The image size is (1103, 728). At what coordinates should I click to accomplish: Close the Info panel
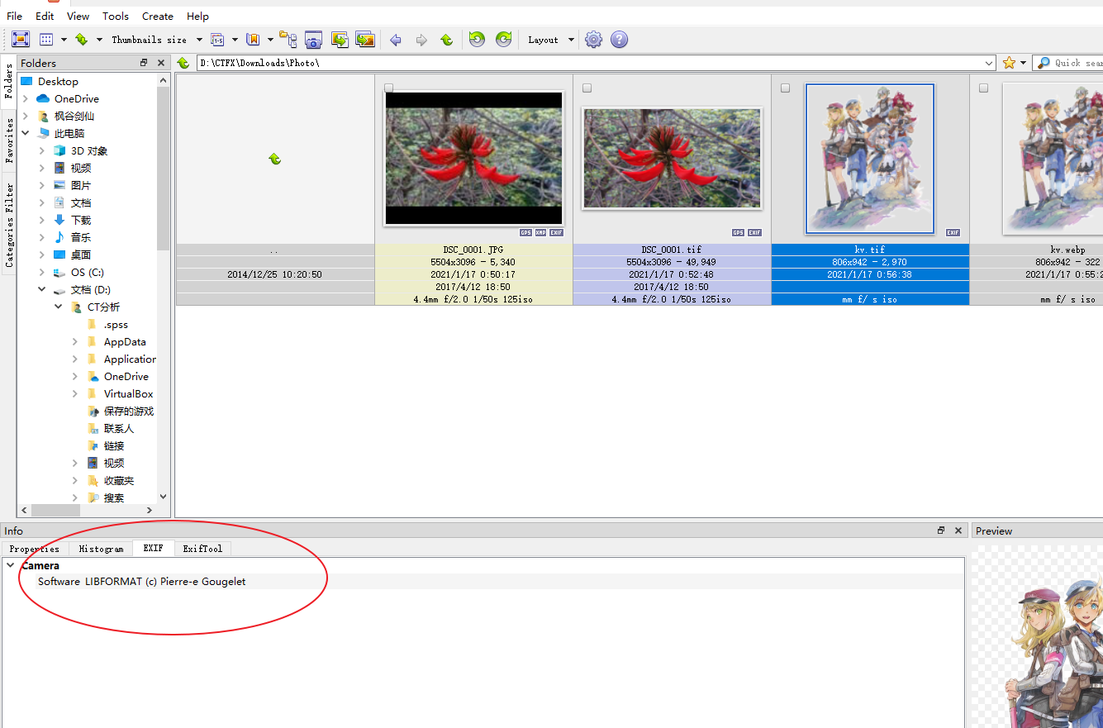(958, 531)
